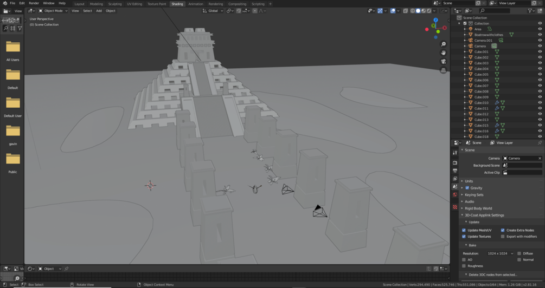Click the red X axis on navigation gizmo
This screenshot has height=288, width=545.
[445, 28]
